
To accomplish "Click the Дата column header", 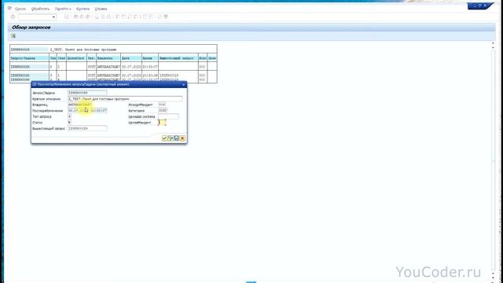I will point(131,58).
